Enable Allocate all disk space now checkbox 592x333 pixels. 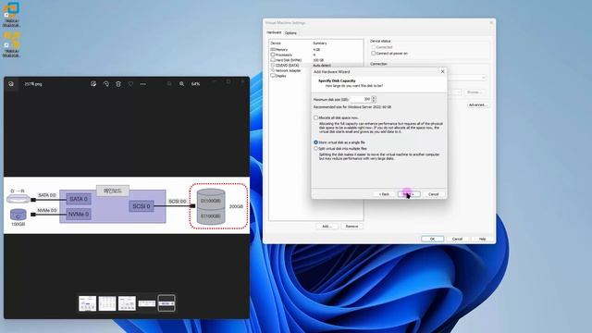click(x=316, y=117)
